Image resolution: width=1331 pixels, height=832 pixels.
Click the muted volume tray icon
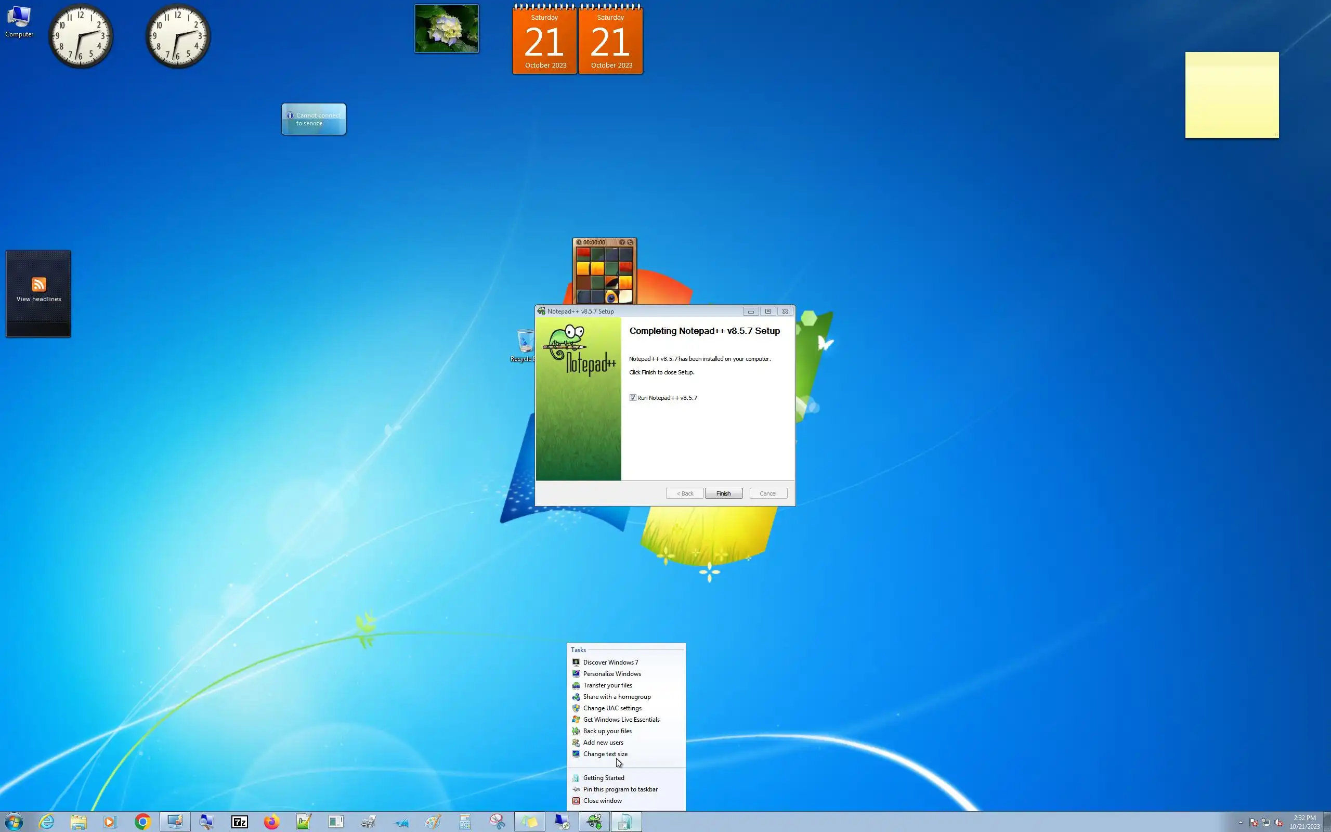[x=1278, y=822]
